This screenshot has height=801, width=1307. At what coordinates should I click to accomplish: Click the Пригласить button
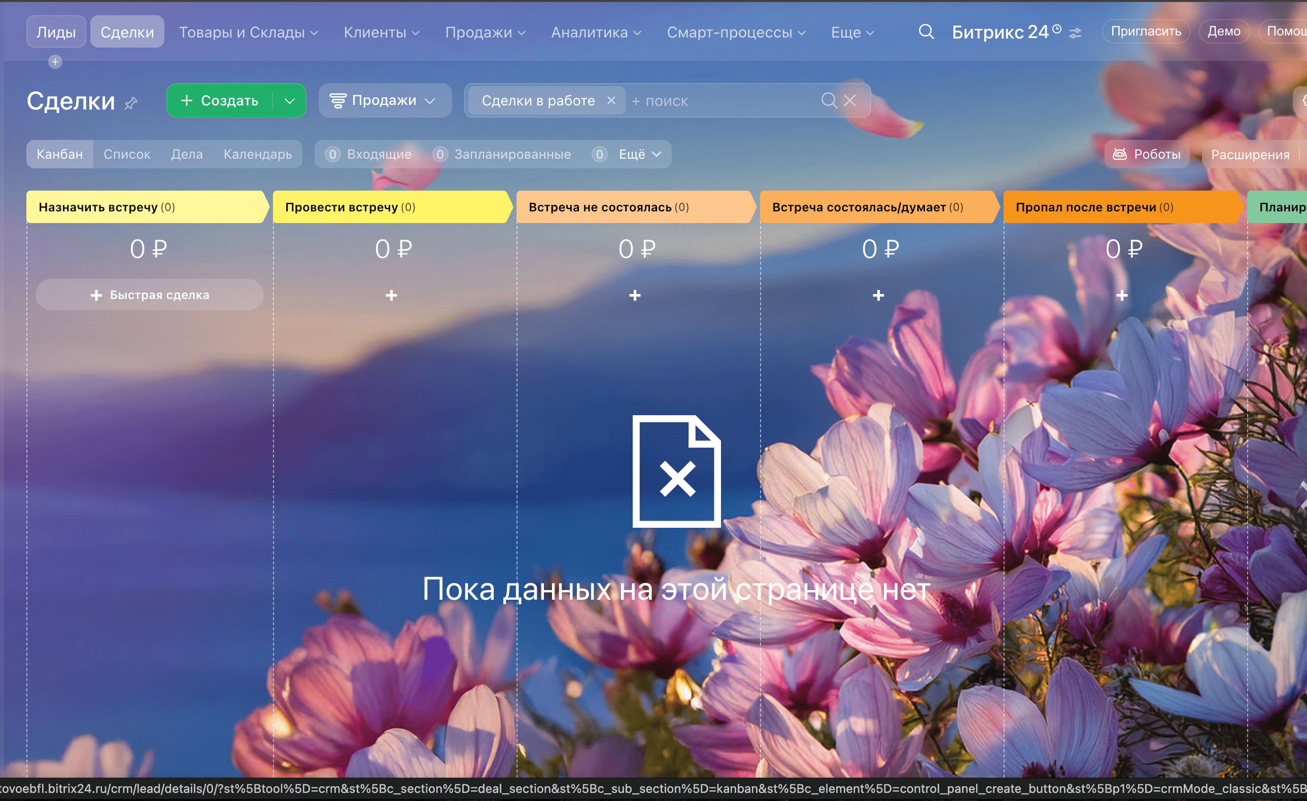[1146, 31]
